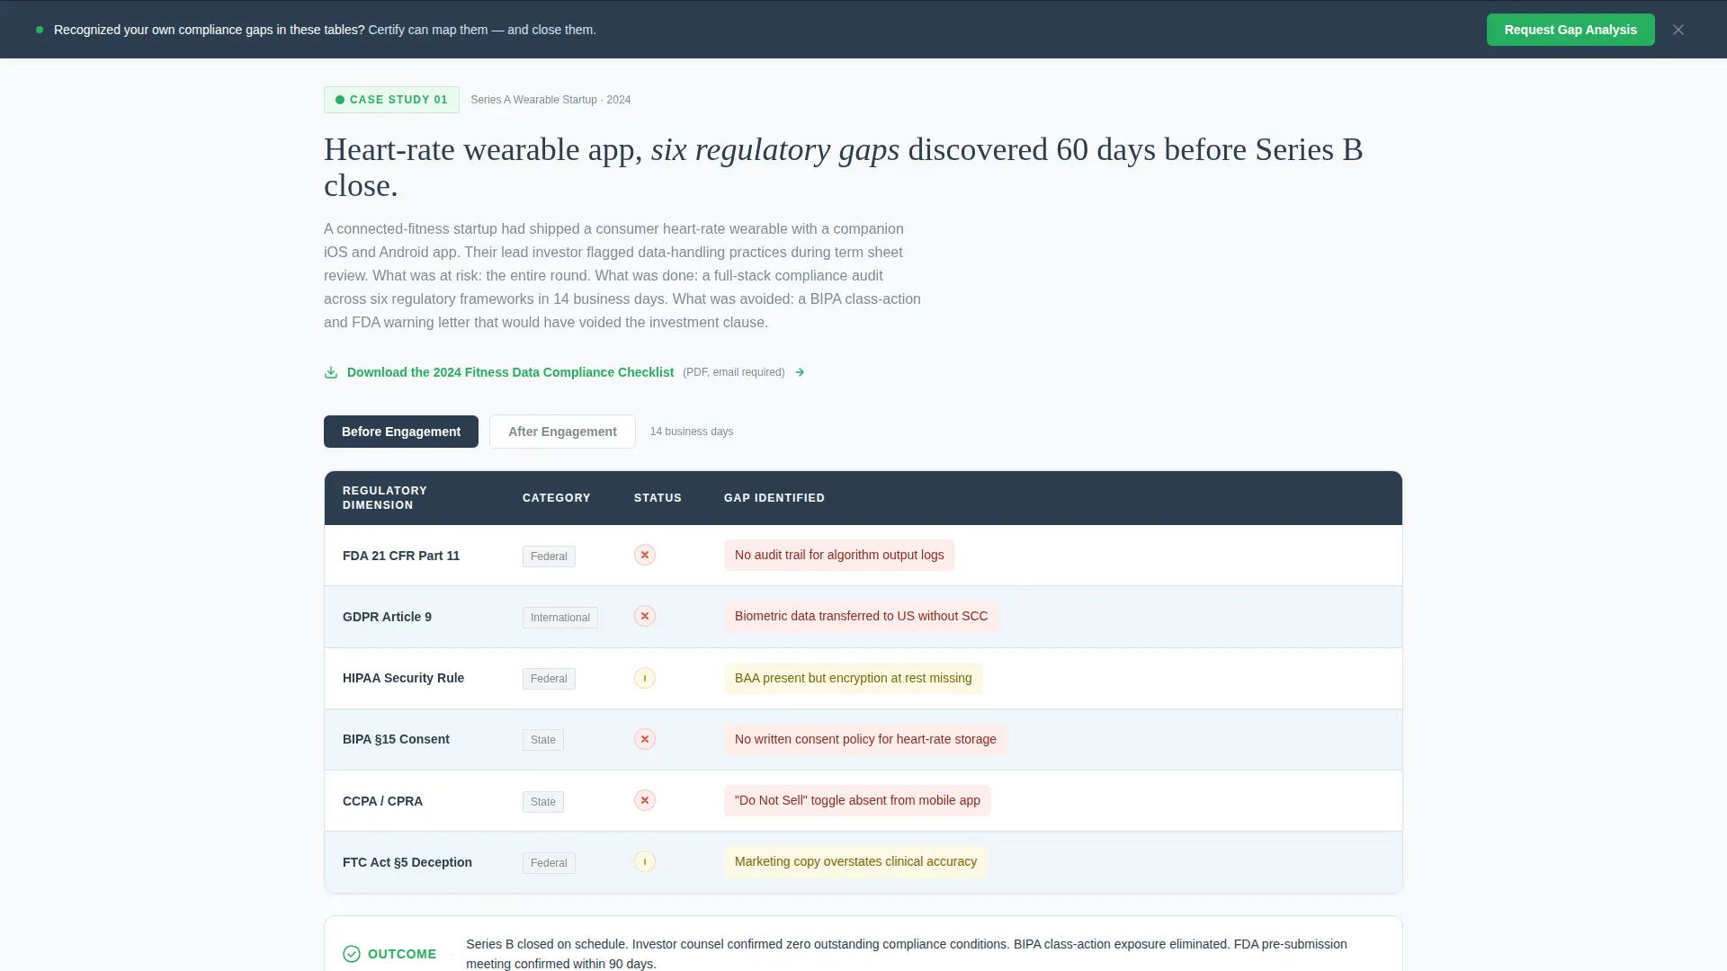Click the red X status icon for GDPR Article 9
Image resolution: width=1727 pixels, height=971 pixels.
point(645,616)
